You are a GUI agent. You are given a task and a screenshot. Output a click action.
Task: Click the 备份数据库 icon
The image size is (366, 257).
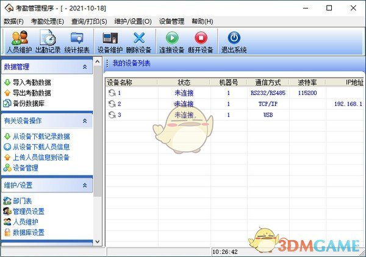pyautogui.click(x=7, y=103)
